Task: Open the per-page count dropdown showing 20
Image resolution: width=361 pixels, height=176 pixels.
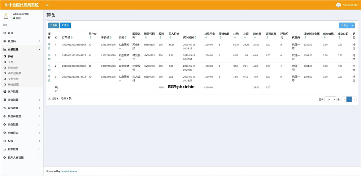Action: 330,99
